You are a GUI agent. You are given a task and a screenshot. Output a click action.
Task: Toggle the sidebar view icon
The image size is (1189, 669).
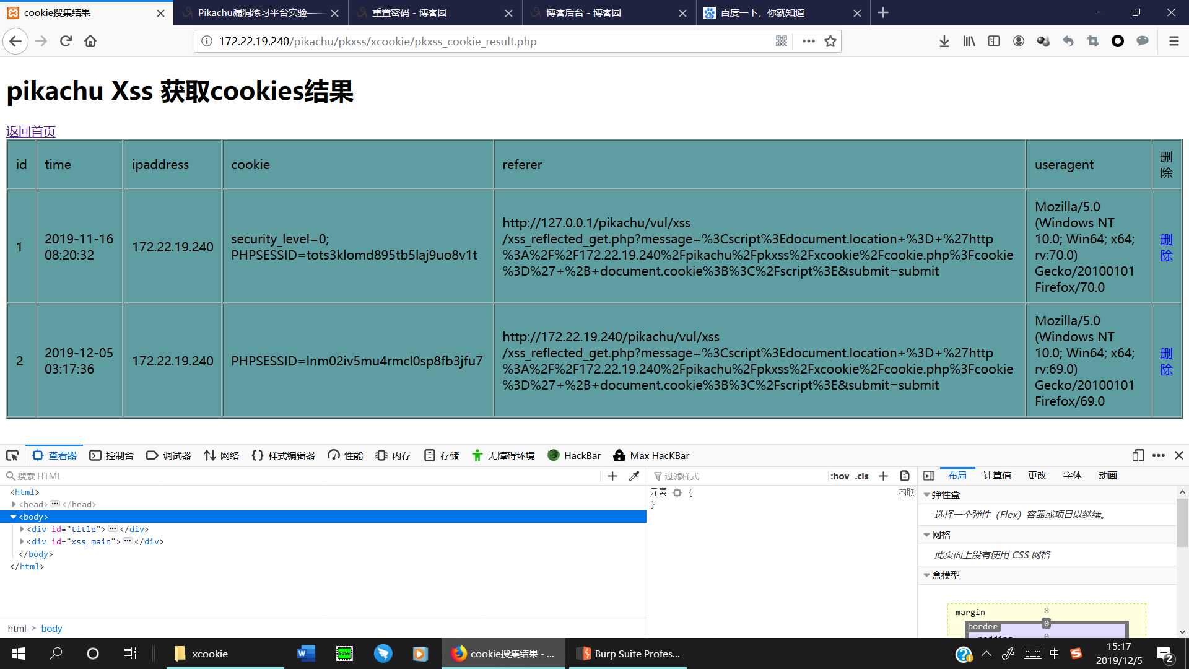click(994, 42)
